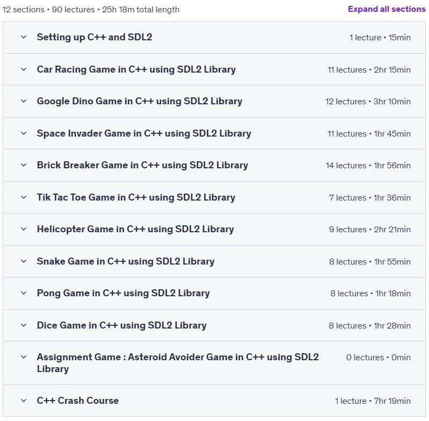Select Helicopter Game in C++ section title
Viewport: 429px width, 421px height.
click(135, 229)
